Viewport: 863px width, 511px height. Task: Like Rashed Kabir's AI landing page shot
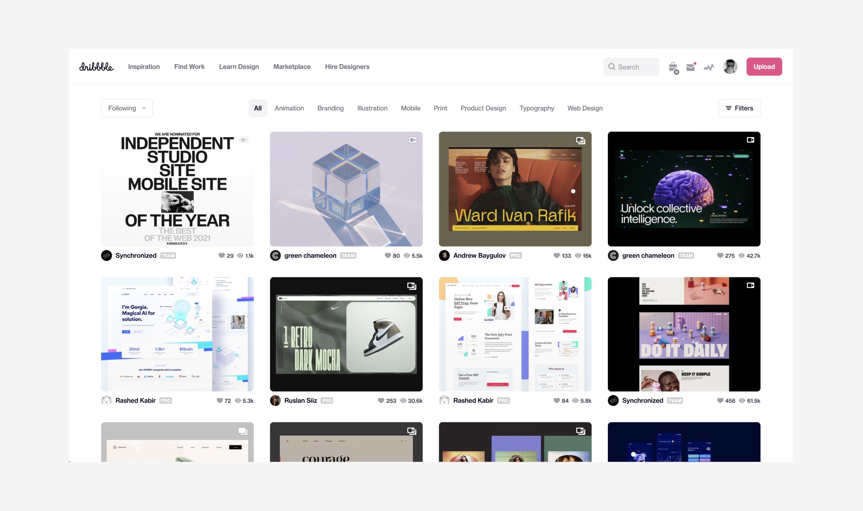(x=220, y=401)
